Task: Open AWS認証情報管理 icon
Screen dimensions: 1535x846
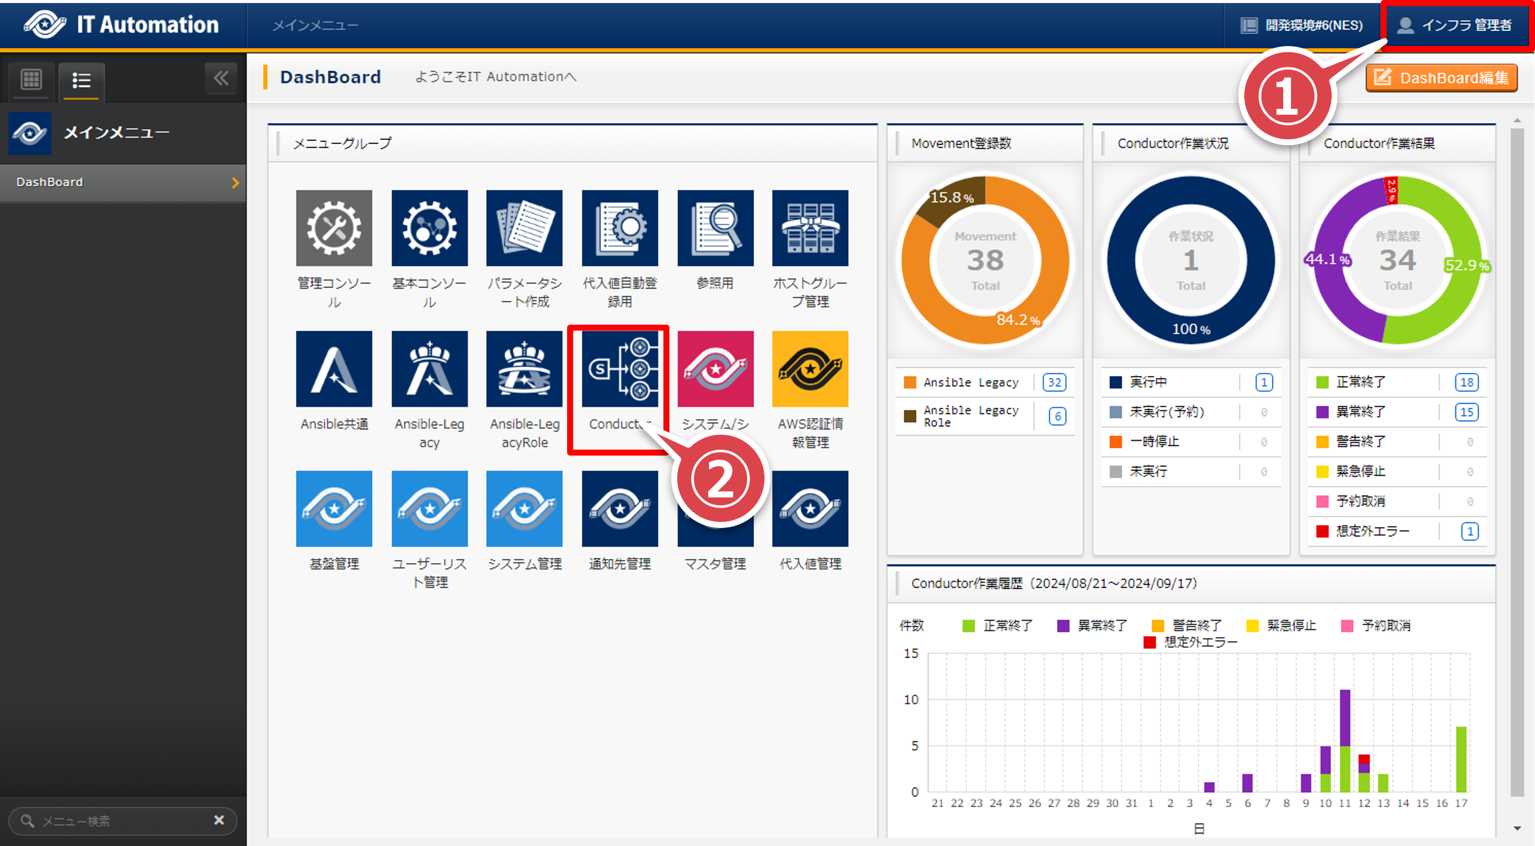Action: pyautogui.click(x=810, y=369)
